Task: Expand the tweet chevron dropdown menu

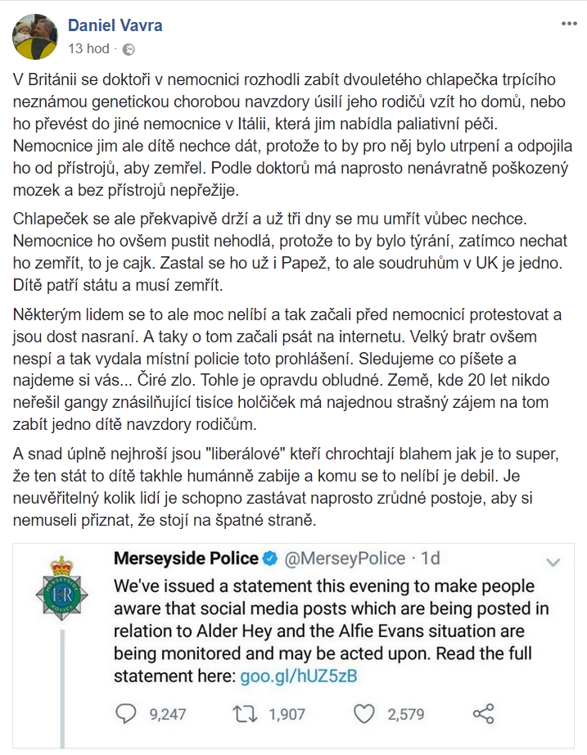Action: [553, 562]
